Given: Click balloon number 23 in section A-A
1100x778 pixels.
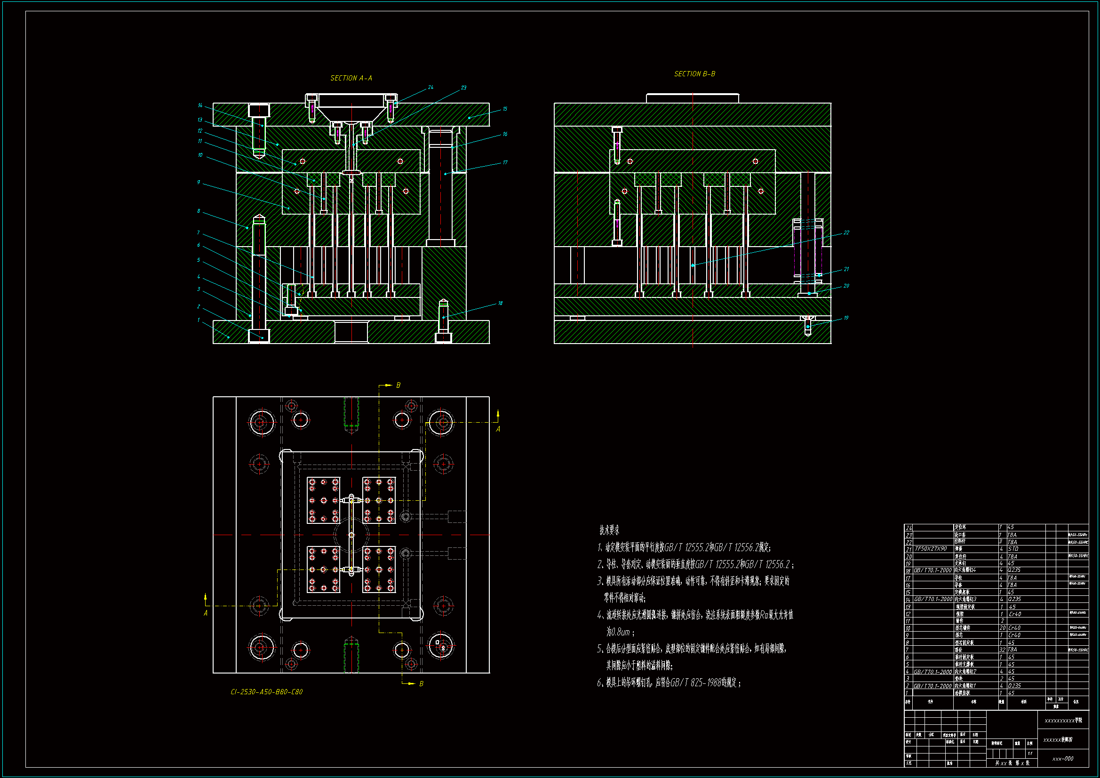Looking at the screenshot, I should click(463, 88).
